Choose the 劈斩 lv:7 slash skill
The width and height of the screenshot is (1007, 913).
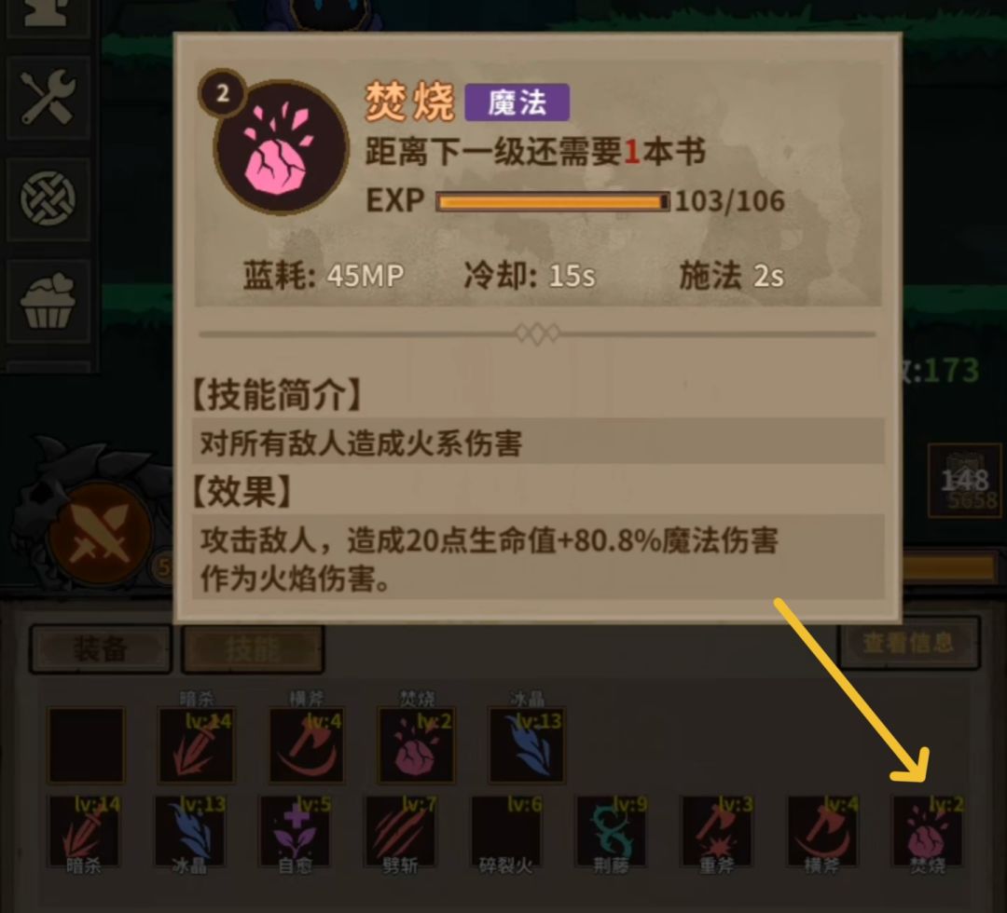click(x=400, y=833)
